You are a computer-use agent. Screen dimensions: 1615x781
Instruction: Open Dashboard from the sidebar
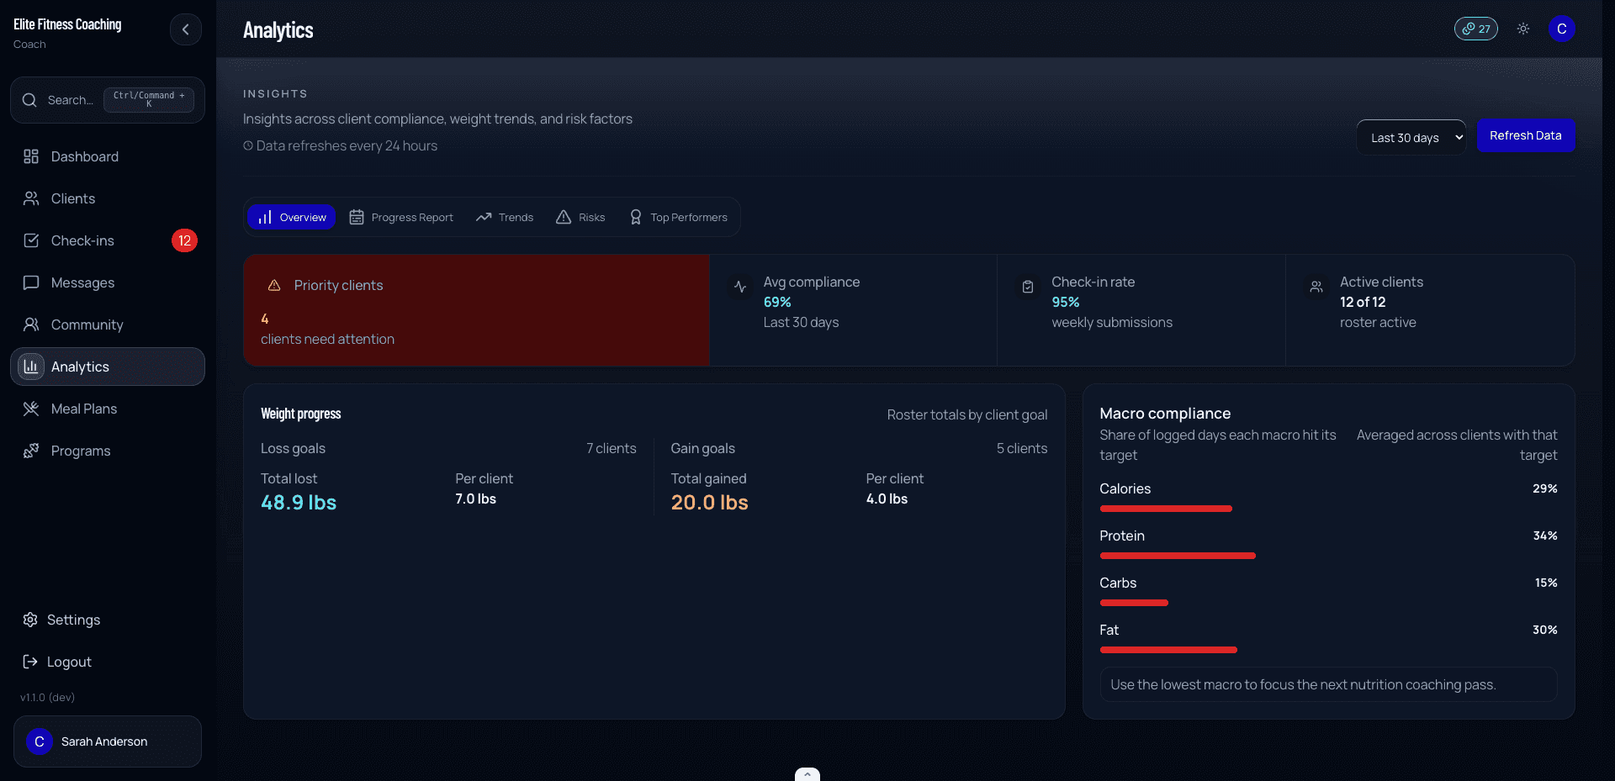point(108,156)
